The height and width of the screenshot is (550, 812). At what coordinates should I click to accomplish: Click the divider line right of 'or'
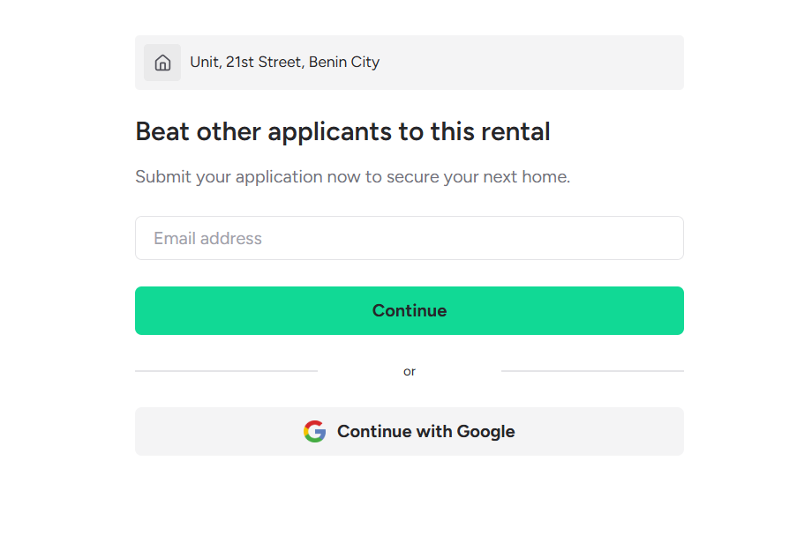coord(592,371)
